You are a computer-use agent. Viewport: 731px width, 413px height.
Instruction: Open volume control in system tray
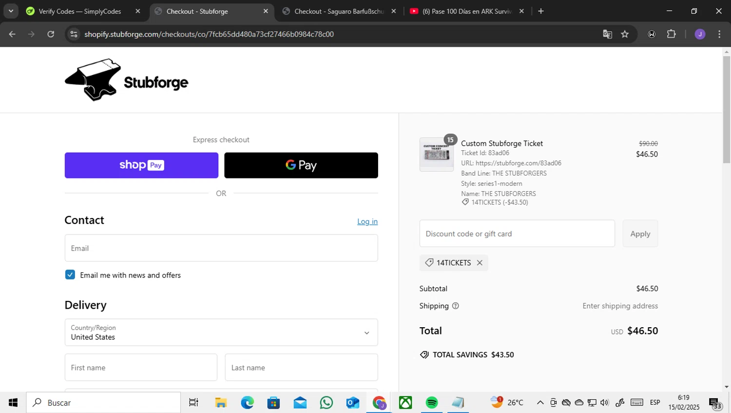pos(605,403)
